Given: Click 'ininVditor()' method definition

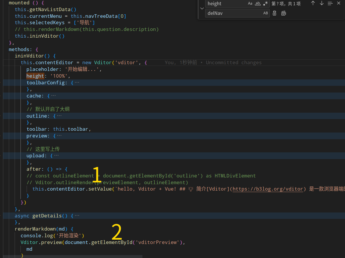Looking at the screenshot, I should coord(32,56).
